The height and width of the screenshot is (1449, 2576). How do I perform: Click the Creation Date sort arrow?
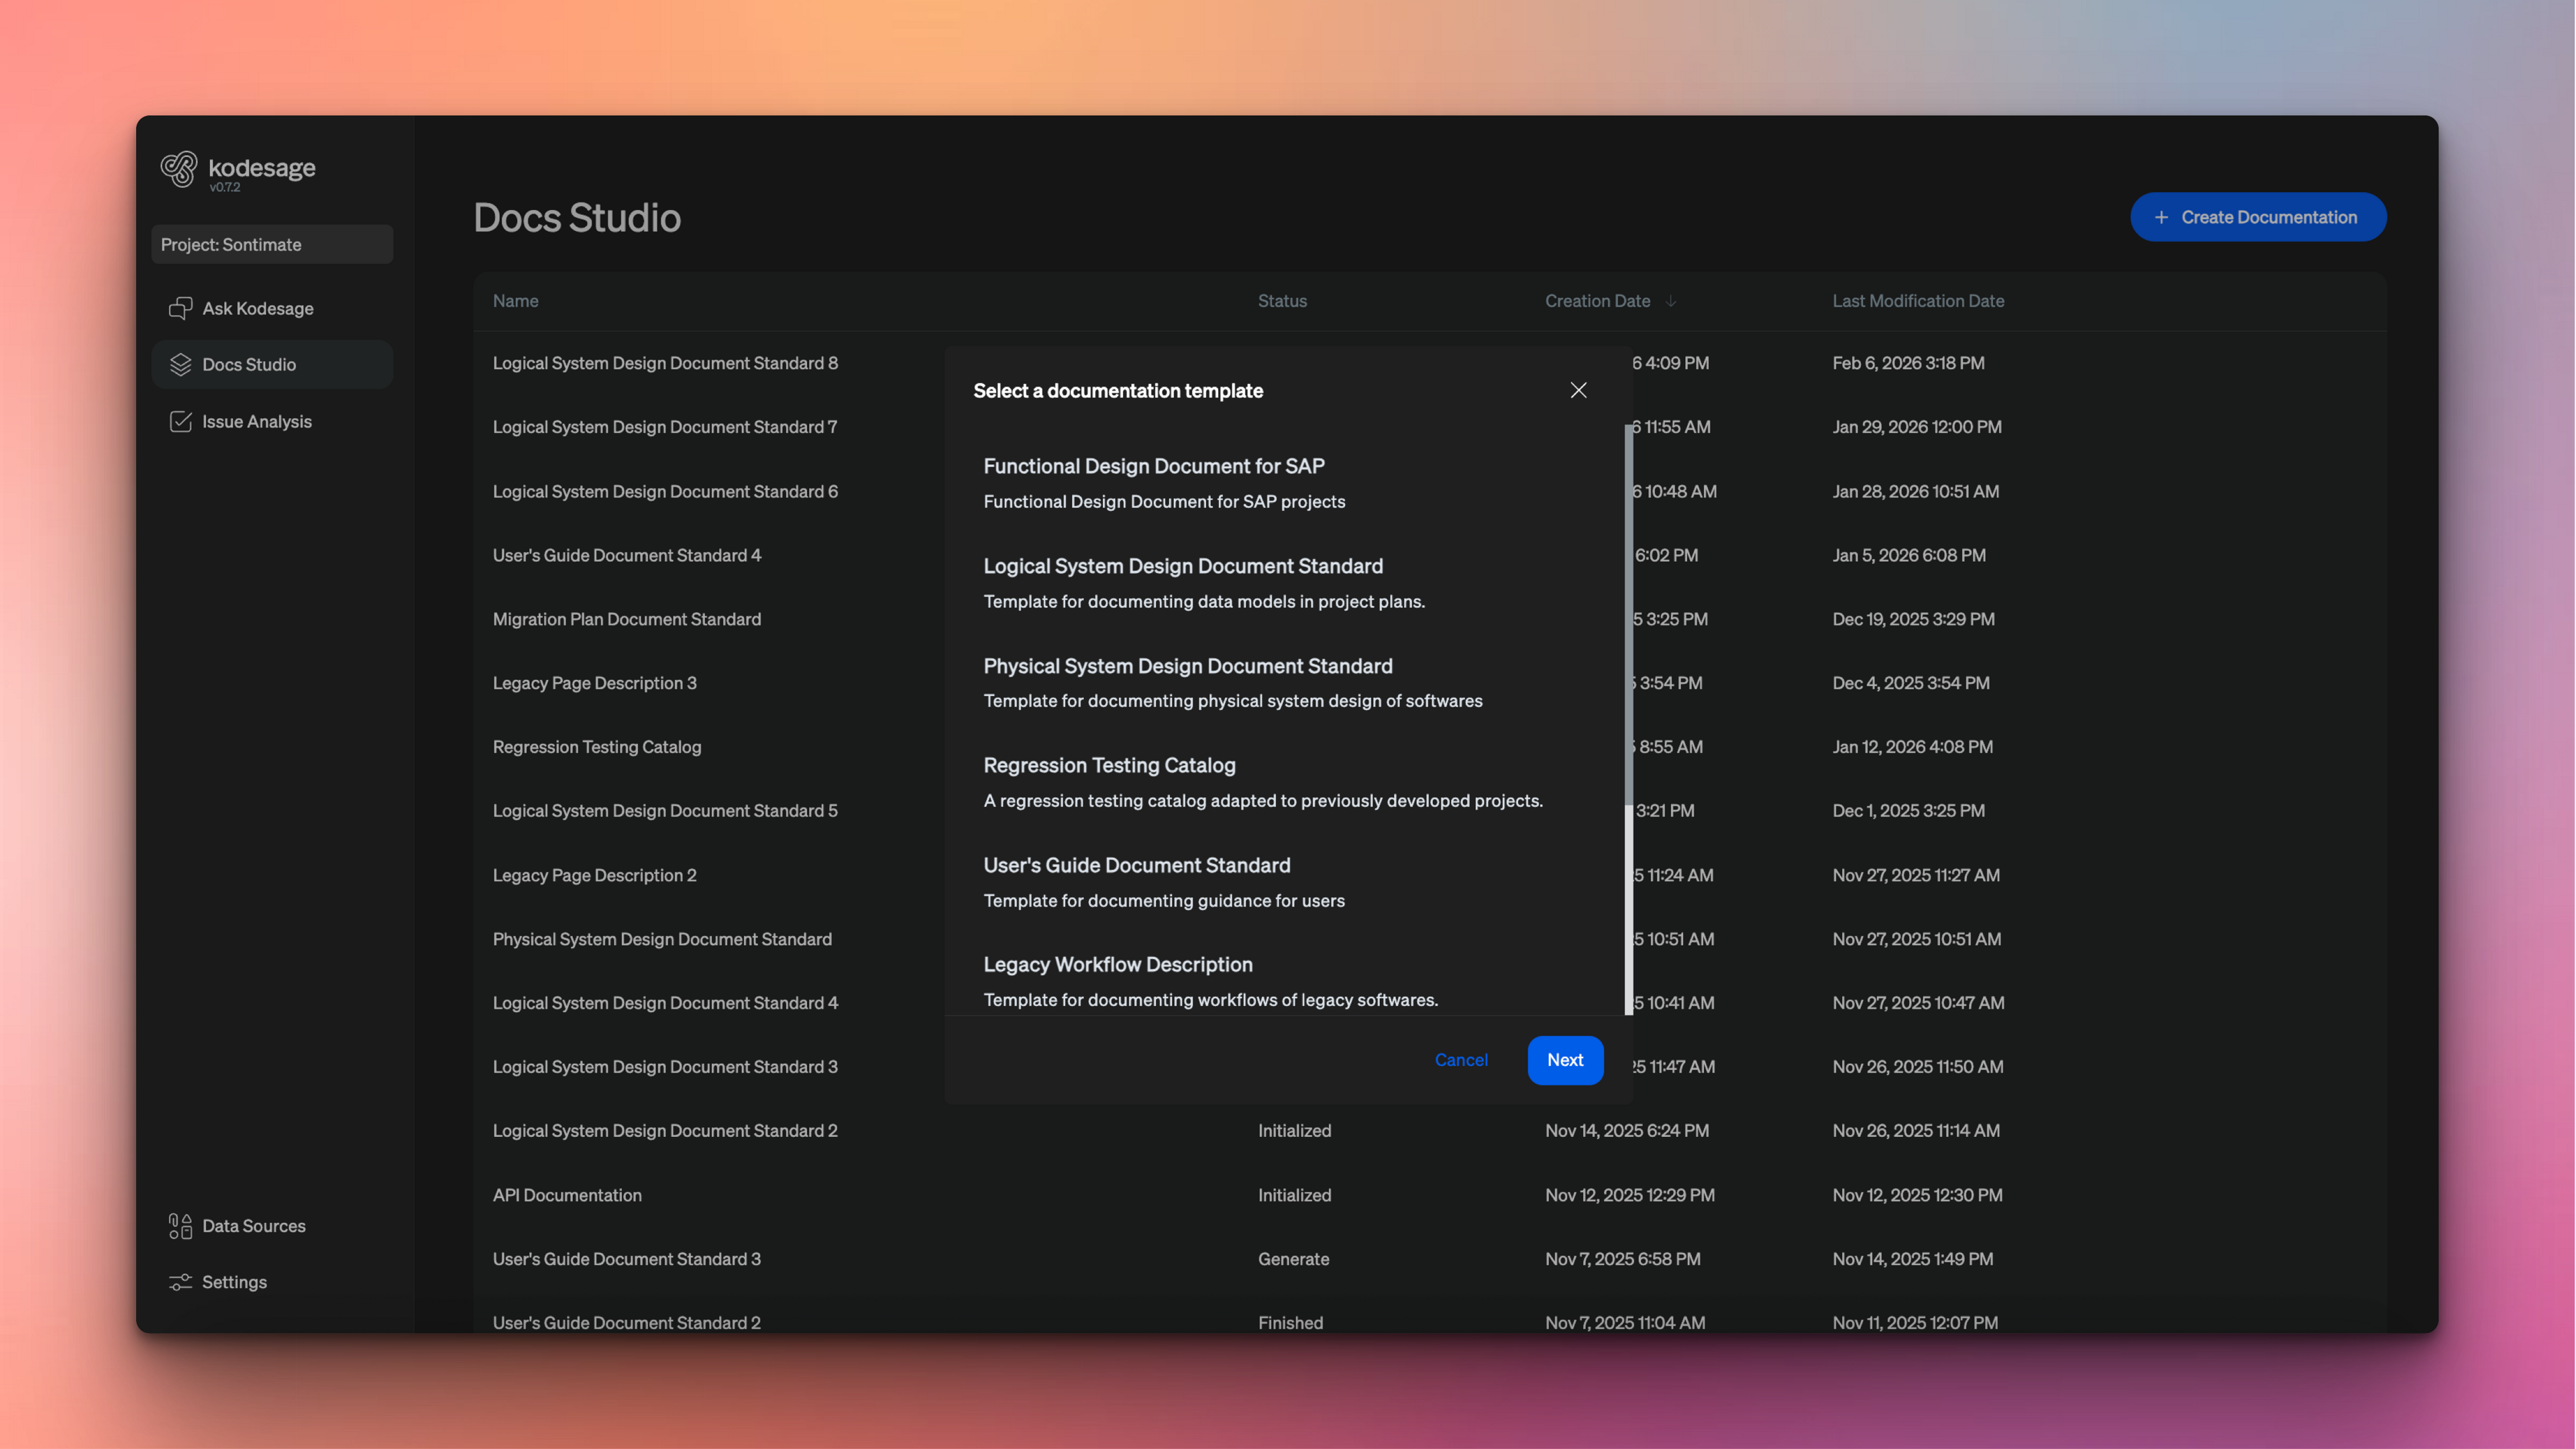pyautogui.click(x=1671, y=301)
